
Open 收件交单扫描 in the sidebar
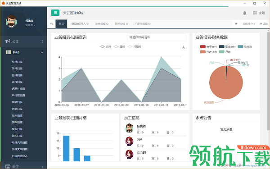(20, 142)
